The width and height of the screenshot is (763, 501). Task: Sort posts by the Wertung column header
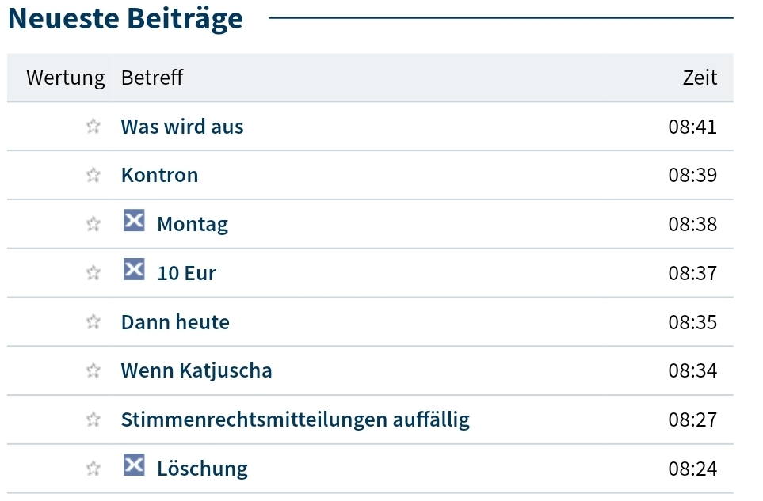[x=66, y=78]
